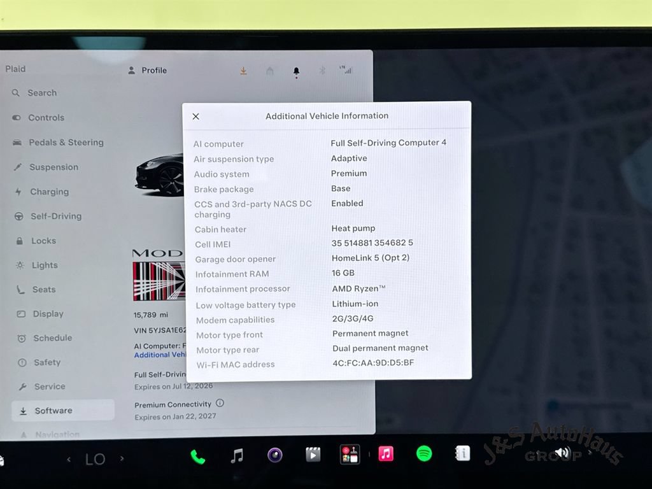Select the Wi-Fi MAC address value

[373, 362]
